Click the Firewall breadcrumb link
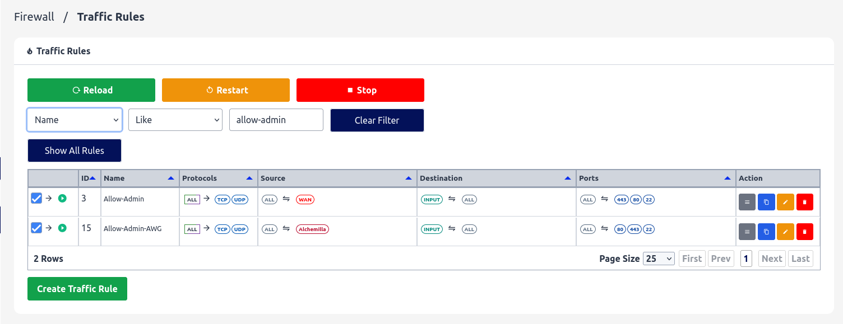 34,17
